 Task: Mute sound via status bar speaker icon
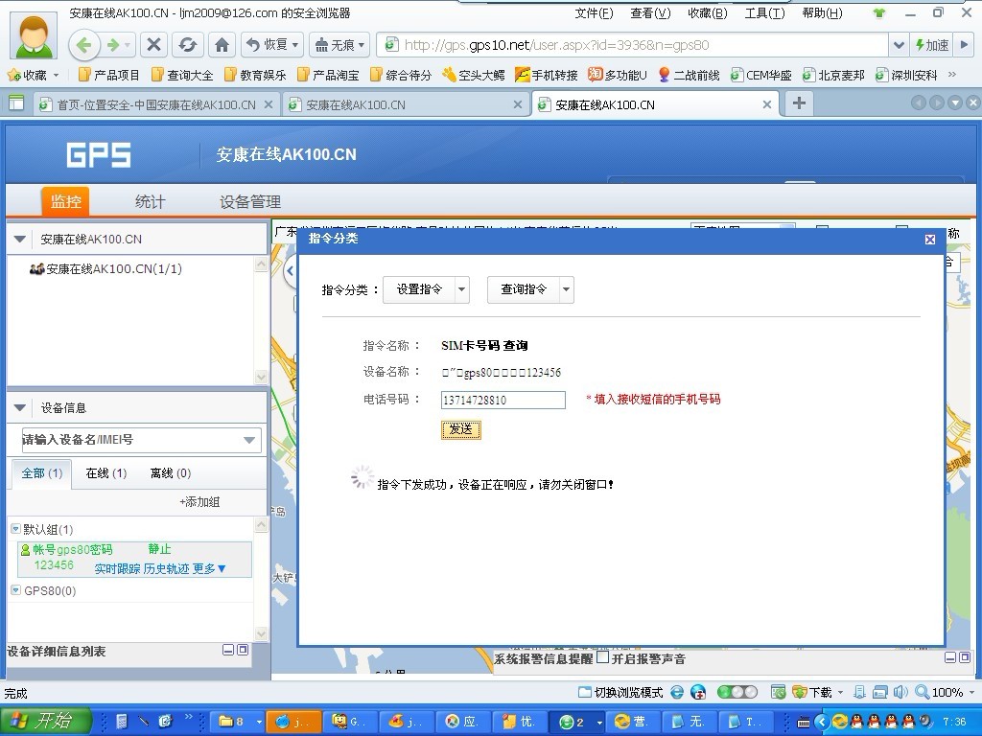(x=900, y=692)
